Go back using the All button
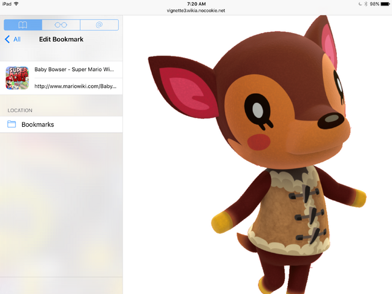Screen dimensions: 392x294 point(12,39)
